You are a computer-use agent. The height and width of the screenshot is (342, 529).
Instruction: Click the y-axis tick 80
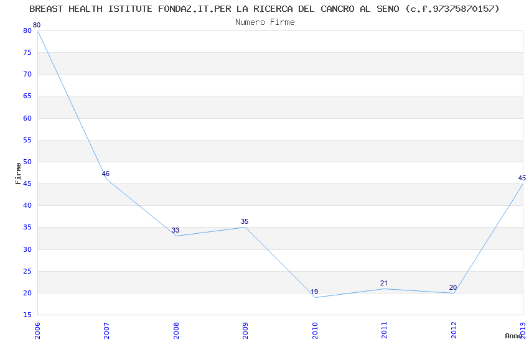(x=27, y=30)
